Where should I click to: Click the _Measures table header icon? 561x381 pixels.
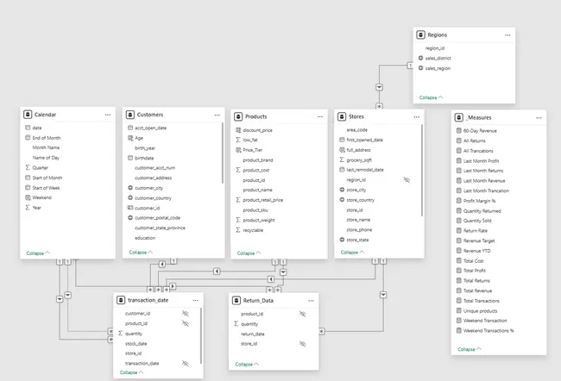(x=458, y=117)
